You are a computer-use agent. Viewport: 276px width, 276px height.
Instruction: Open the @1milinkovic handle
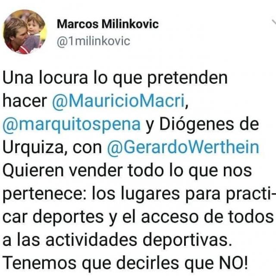pos(94,41)
